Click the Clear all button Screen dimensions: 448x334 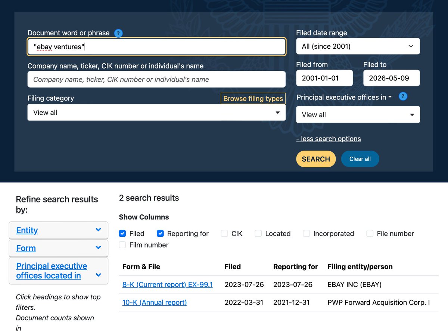[x=360, y=159]
